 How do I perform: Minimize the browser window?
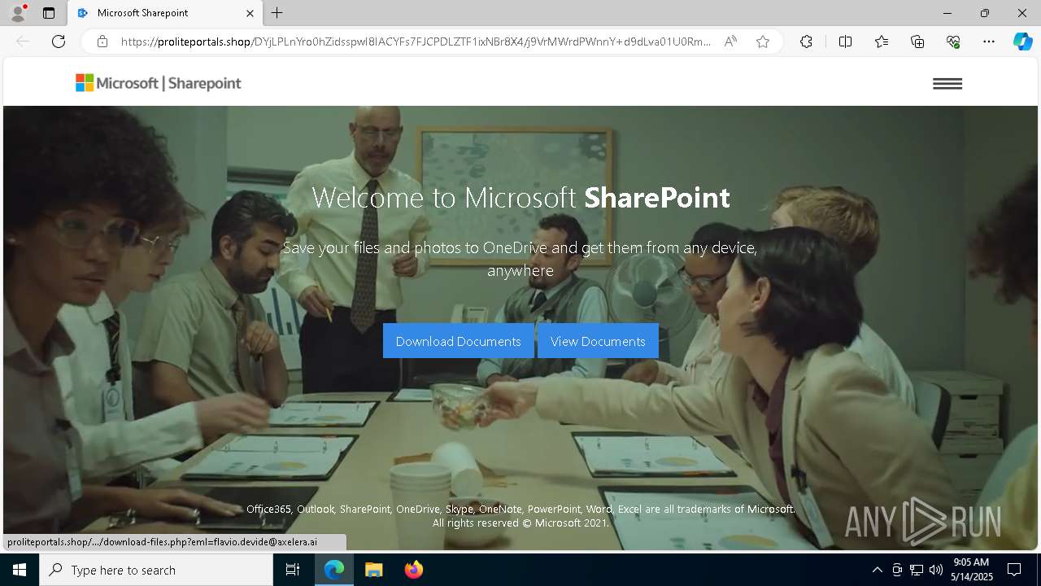(947, 13)
